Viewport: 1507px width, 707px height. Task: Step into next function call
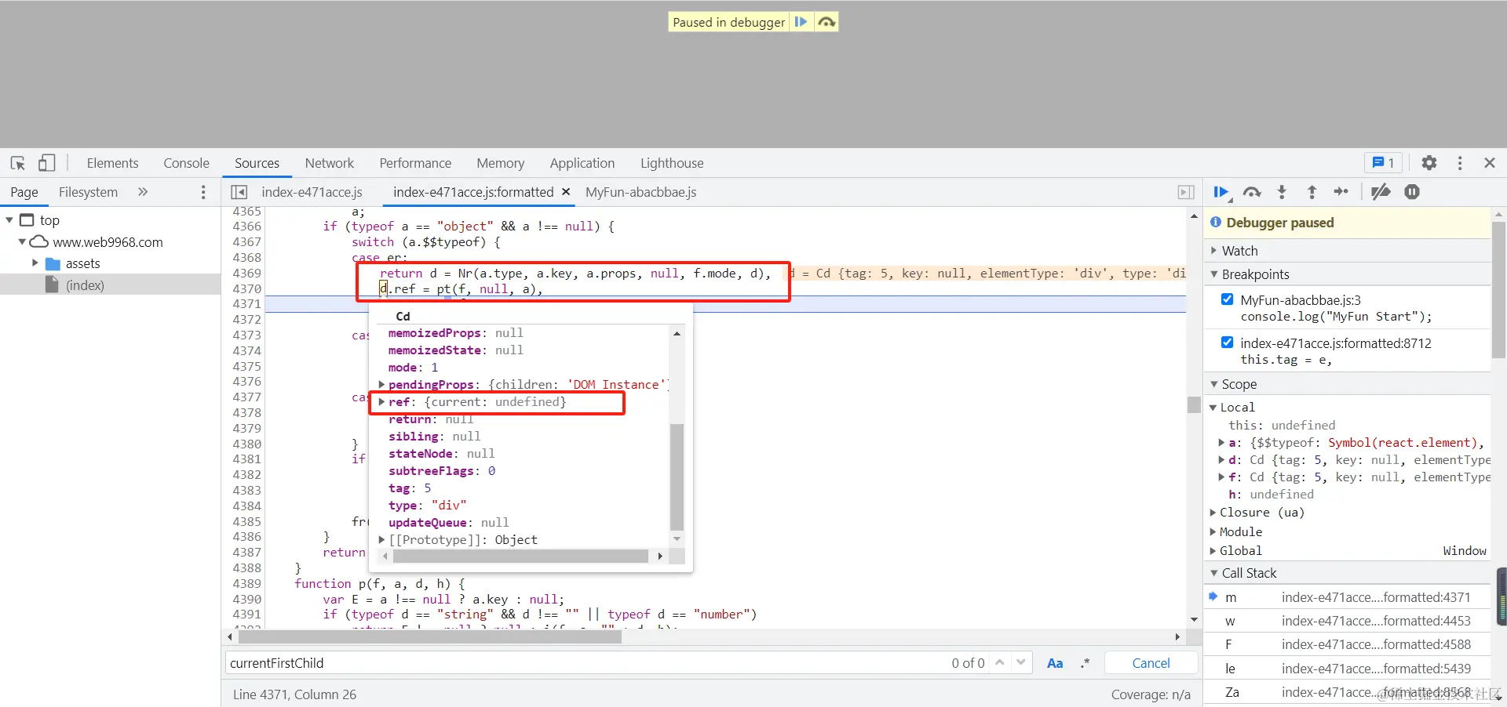click(x=1282, y=192)
